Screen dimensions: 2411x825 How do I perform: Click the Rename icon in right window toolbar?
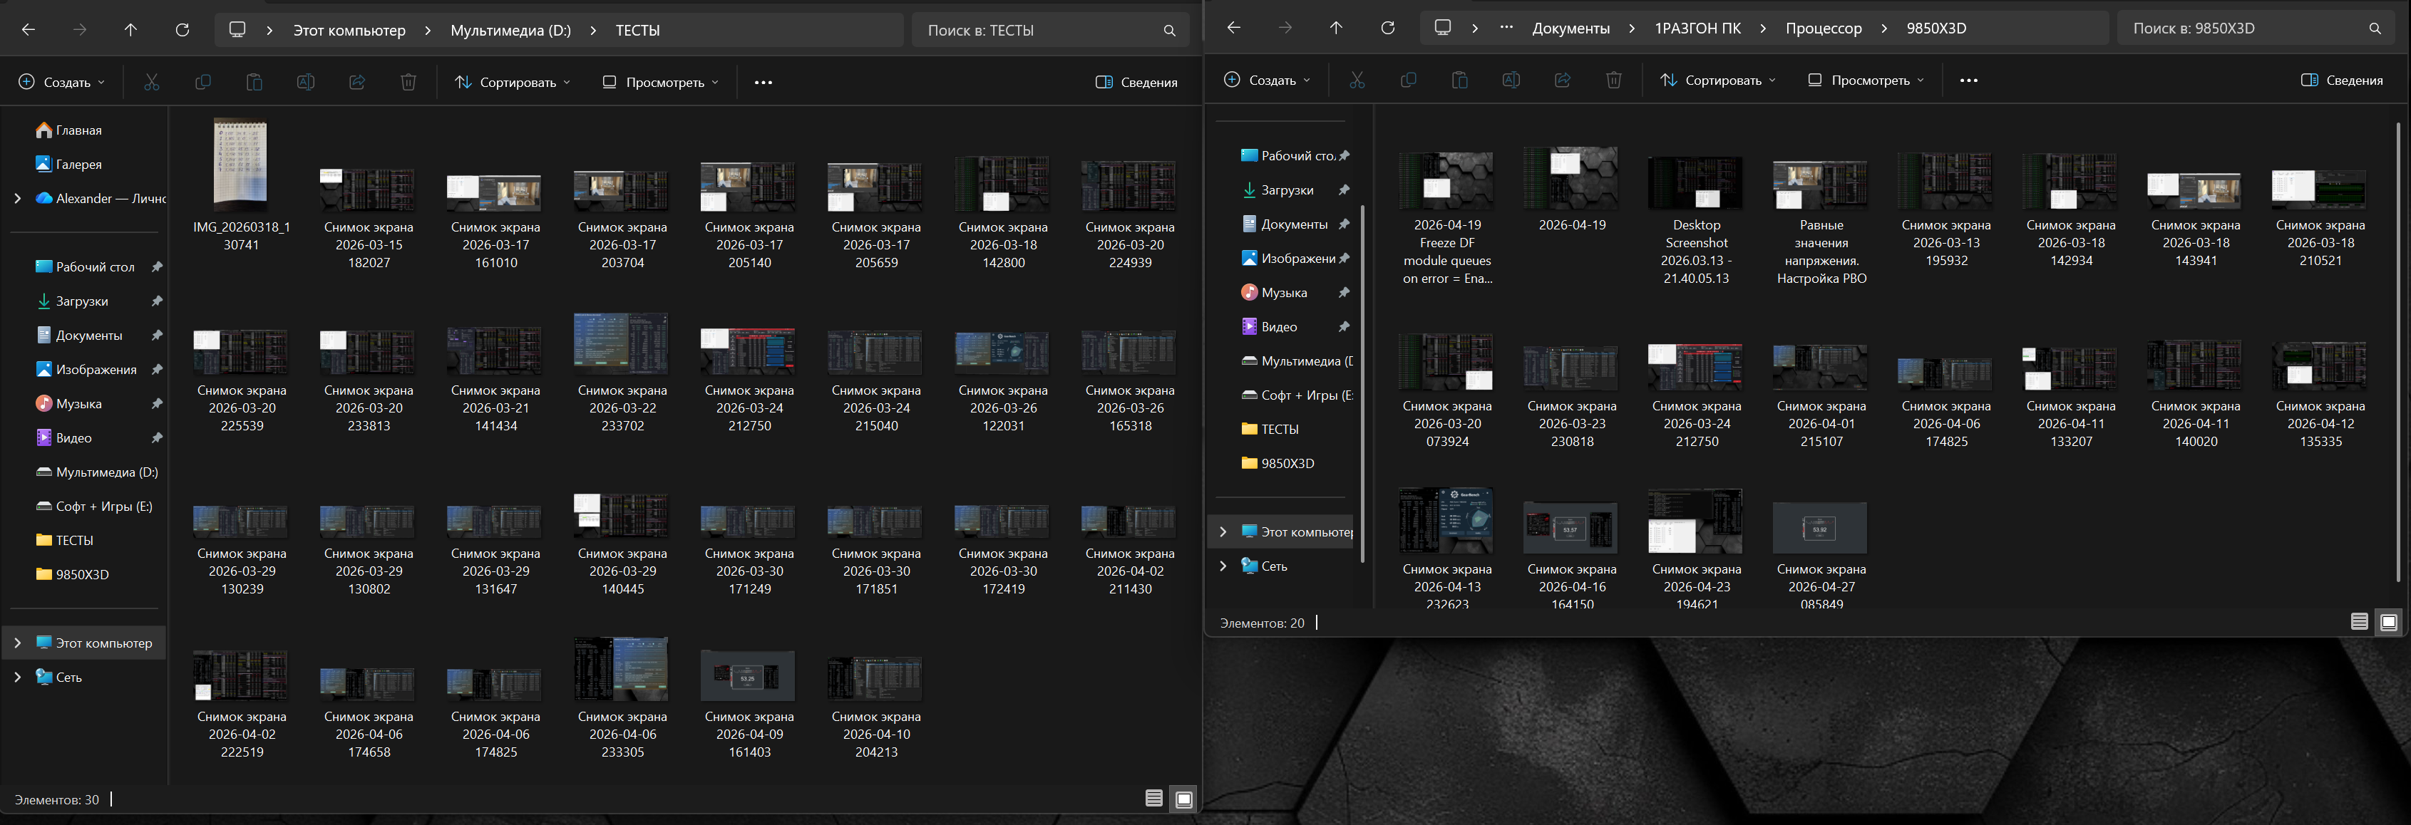[x=1511, y=81]
